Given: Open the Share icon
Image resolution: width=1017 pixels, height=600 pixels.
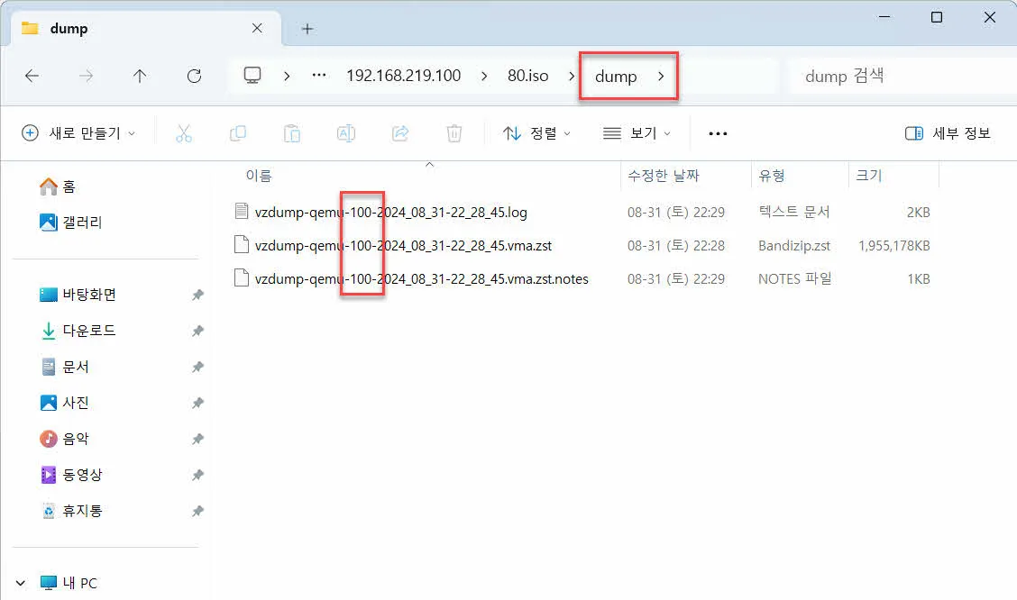Looking at the screenshot, I should pyautogui.click(x=400, y=132).
